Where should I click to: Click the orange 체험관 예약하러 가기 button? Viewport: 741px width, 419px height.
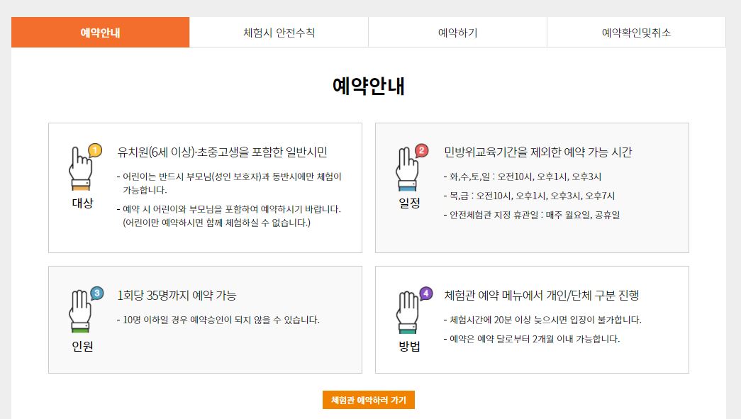pos(369,400)
